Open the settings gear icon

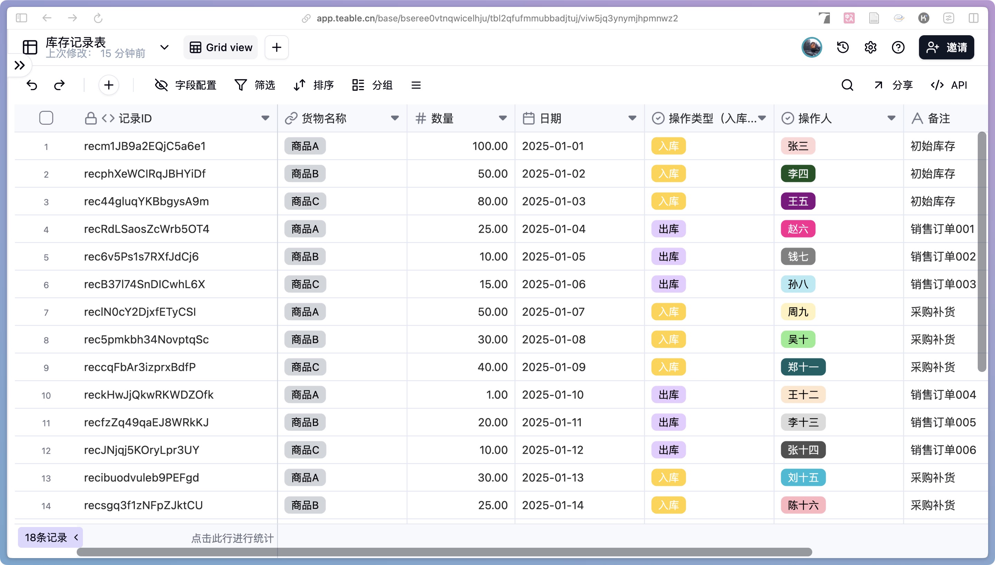(x=870, y=47)
